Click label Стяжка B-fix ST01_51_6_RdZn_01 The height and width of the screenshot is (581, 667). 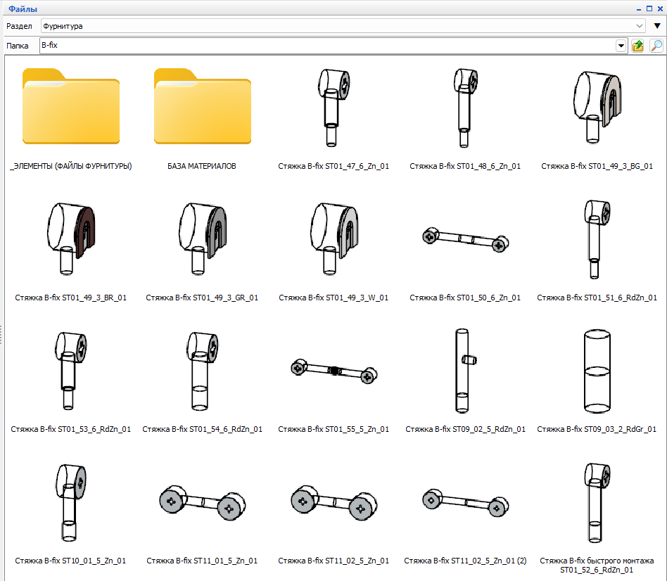[x=597, y=298]
